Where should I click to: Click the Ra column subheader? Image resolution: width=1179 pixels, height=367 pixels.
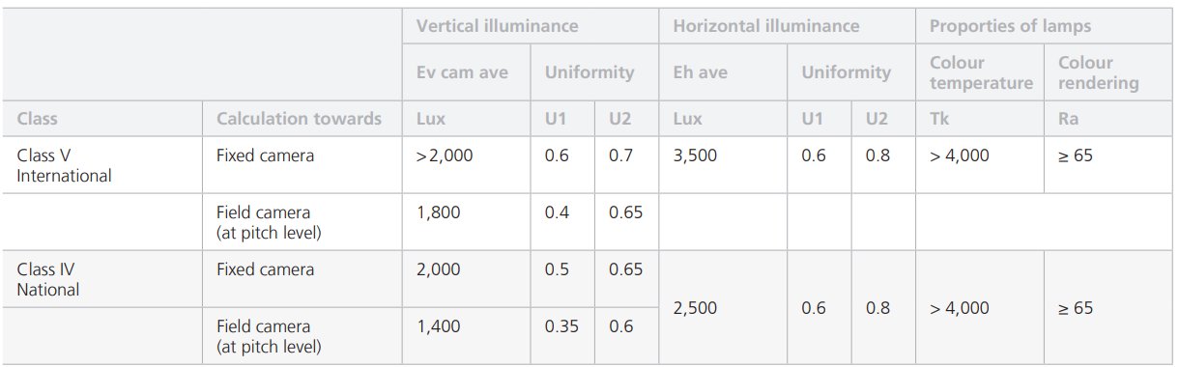(1069, 119)
